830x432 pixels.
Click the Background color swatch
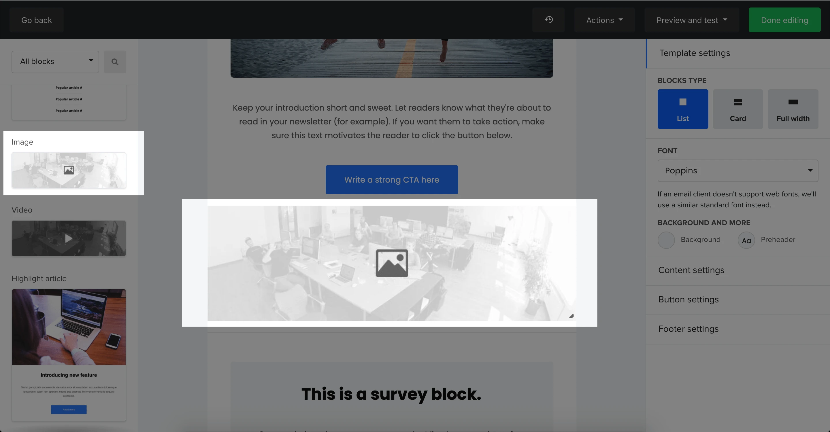[666, 240]
